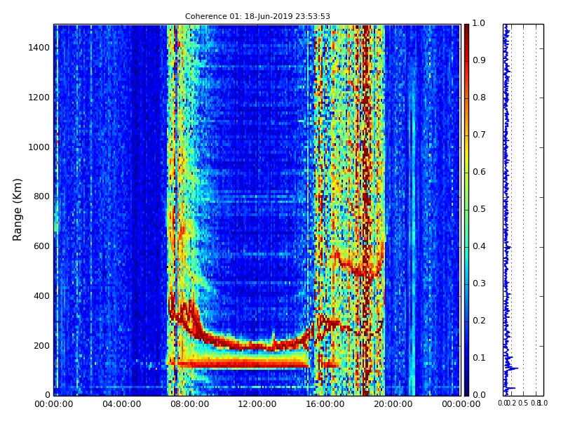Click the y-axis tick label '200'

coord(41,346)
